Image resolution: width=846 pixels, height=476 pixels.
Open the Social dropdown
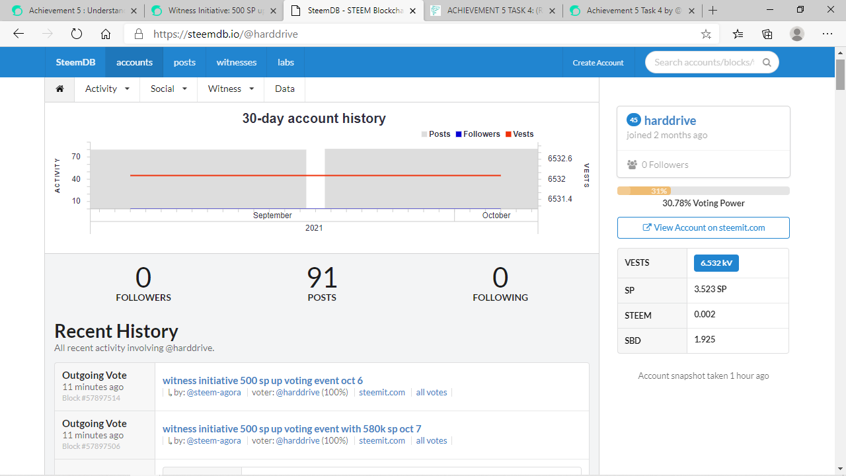[x=169, y=89]
